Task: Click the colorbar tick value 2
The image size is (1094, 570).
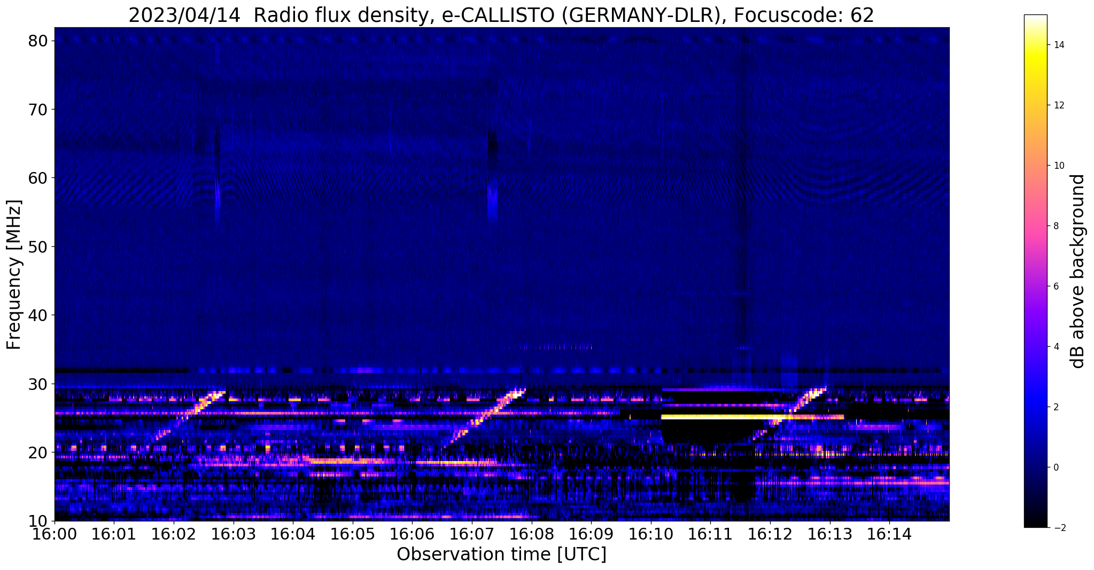Action: [1056, 407]
